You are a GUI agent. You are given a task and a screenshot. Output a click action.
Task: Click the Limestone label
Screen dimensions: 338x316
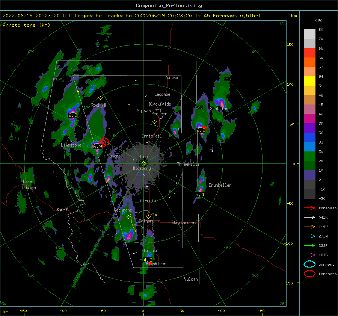pyautogui.click(x=71, y=145)
